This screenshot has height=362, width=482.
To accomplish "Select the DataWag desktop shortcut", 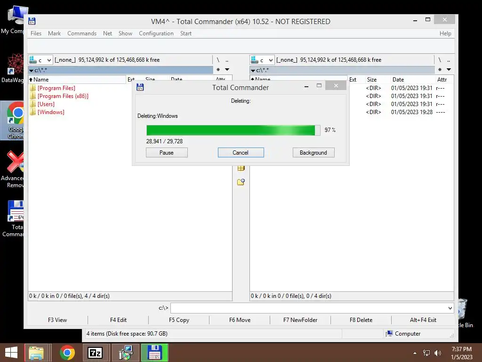I will [12, 68].
